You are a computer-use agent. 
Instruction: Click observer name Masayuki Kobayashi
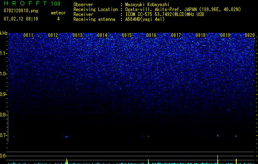[x=147, y=5]
